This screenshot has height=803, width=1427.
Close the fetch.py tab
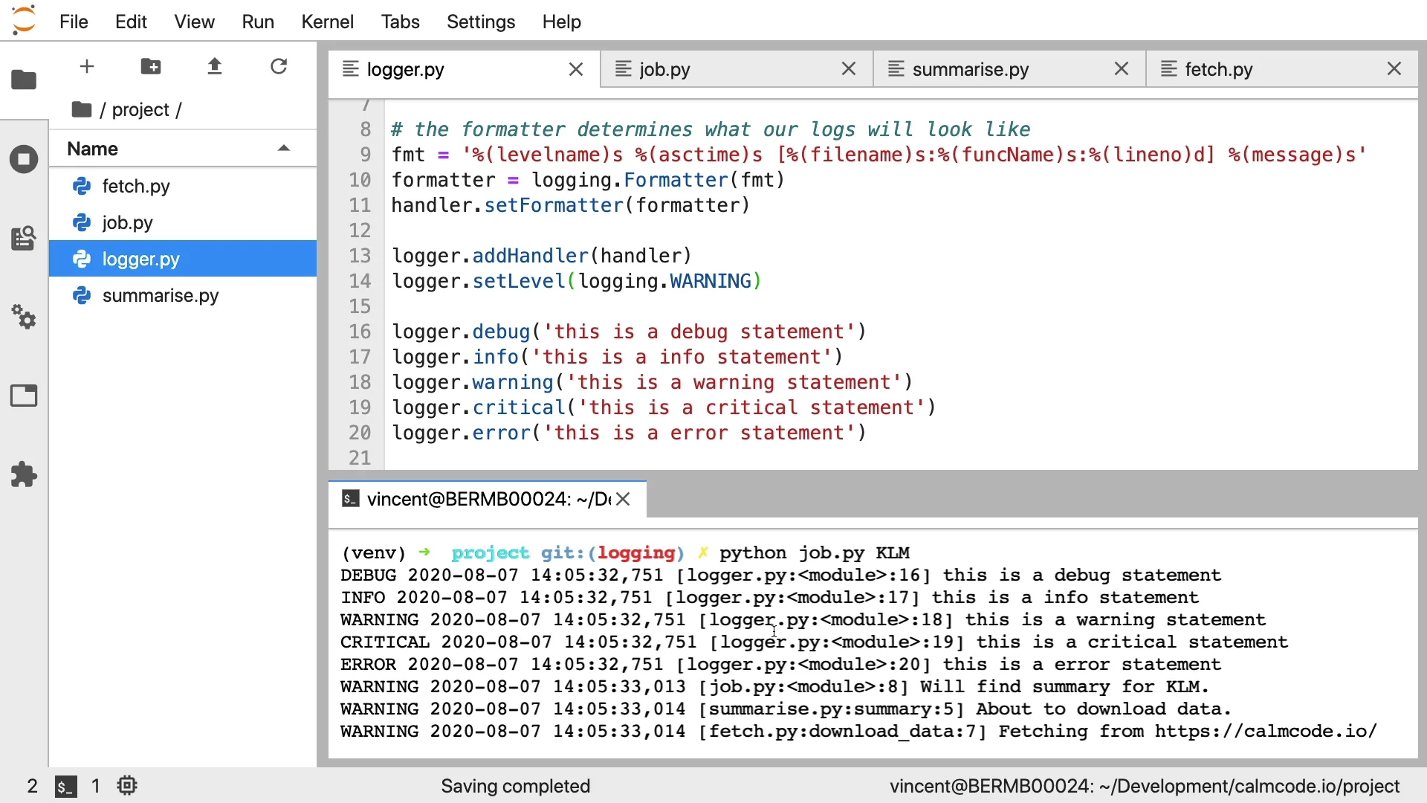(1394, 69)
